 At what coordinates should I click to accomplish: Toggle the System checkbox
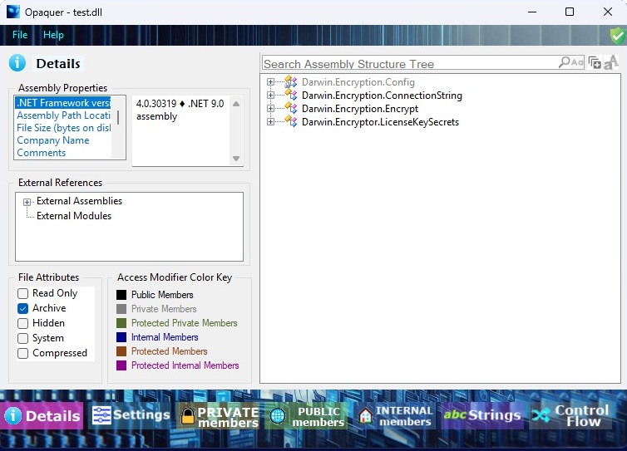[22, 338]
